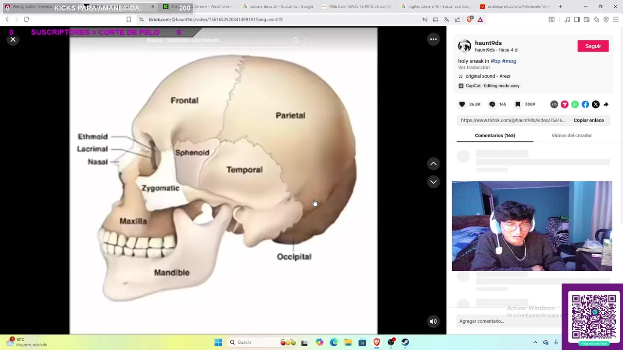Open File Explorer from taskbar
This screenshot has width=623, height=350.
click(348, 342)
